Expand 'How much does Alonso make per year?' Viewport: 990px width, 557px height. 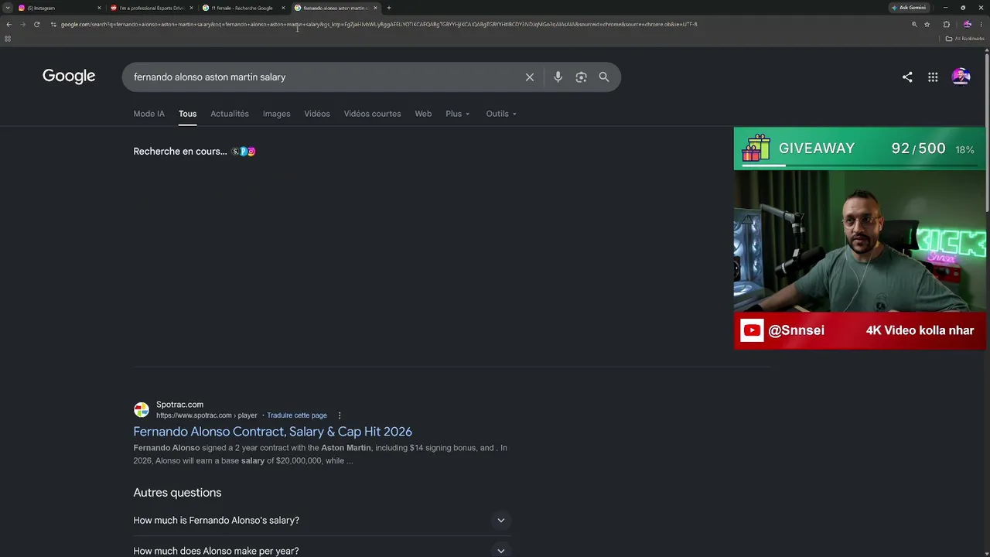pyautogui.click(x=322, y=551)
